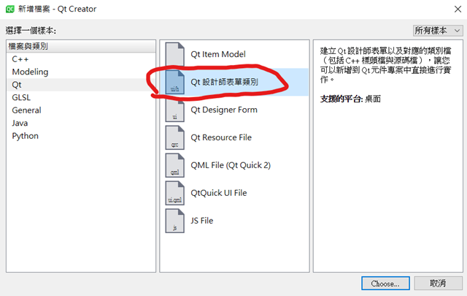Image resolution: width=467 pixels, height=296 pixels.
Task: Select the Java category
Action: tap(81, 124)
